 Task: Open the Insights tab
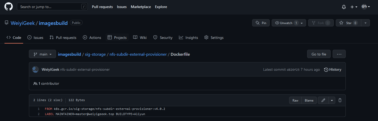coord(188,38)
